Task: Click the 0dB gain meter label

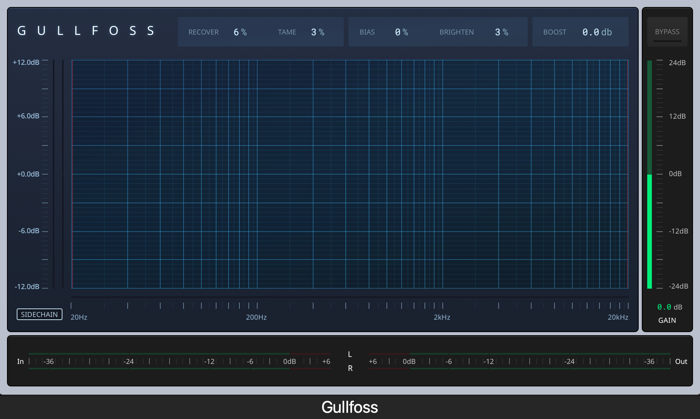Action: pos(675,174)
